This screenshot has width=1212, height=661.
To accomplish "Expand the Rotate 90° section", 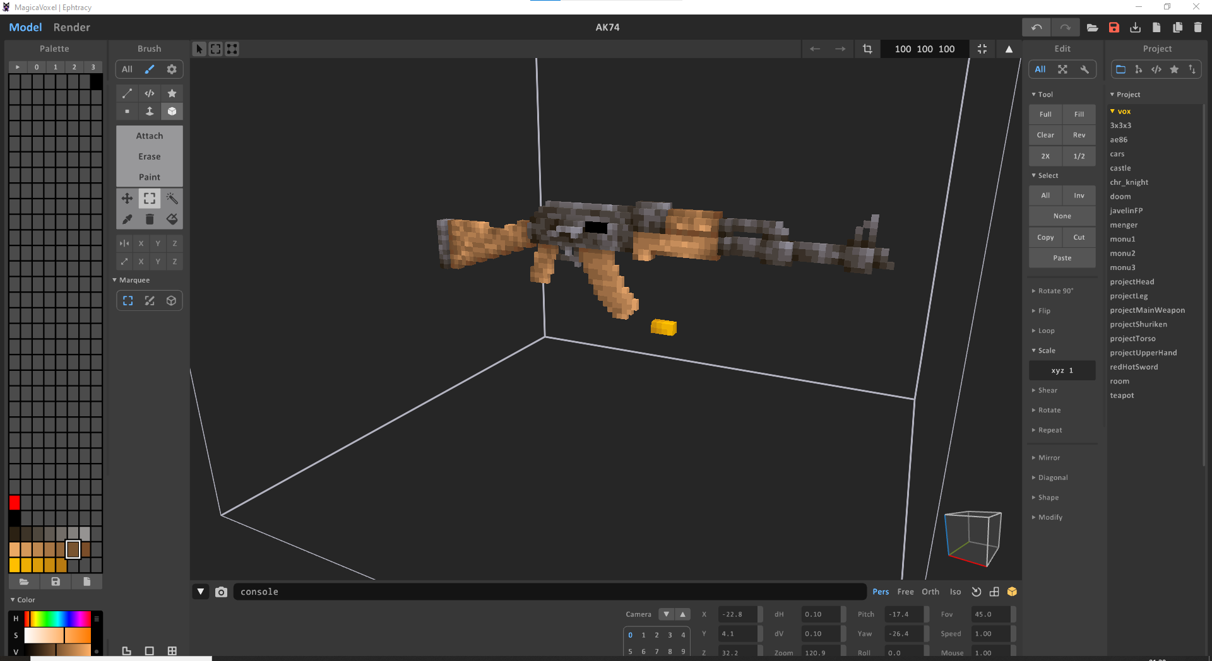I will (1055, 291).
